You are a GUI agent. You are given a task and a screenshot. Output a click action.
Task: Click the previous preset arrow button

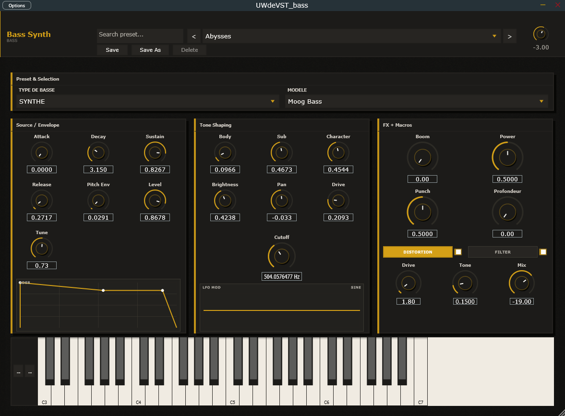(193, 36)
